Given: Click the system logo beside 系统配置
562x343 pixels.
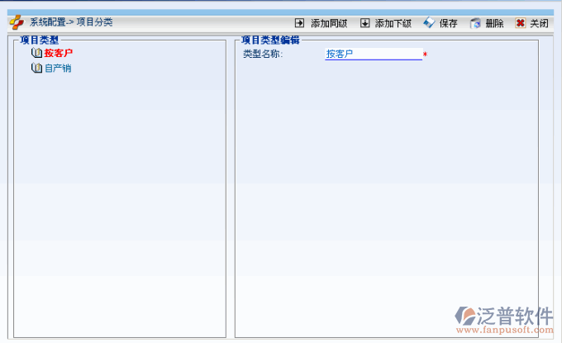Looking at the screenshot, I should point(17,22).
